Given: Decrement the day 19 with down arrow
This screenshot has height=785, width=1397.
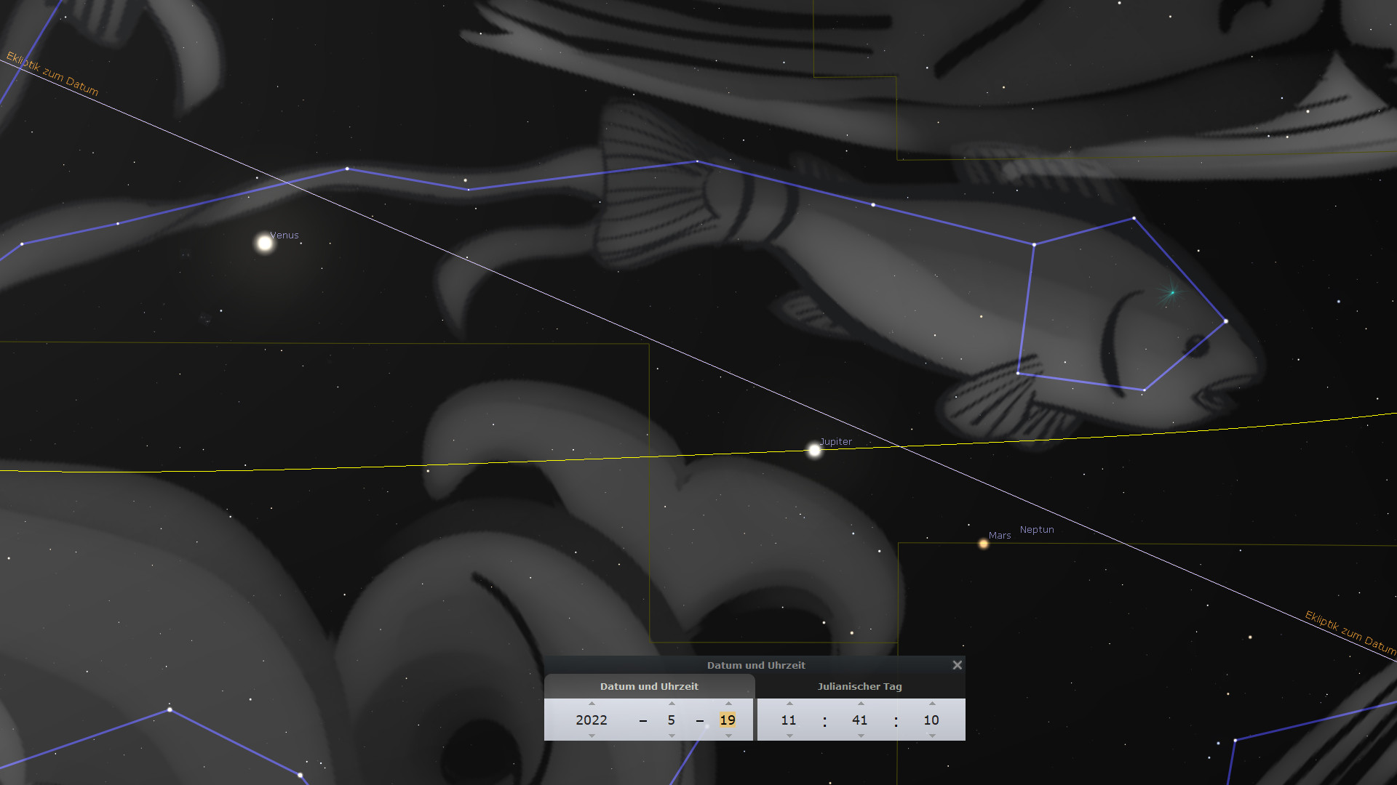Looking at the screenshot, I should click(x=728, y=736).
